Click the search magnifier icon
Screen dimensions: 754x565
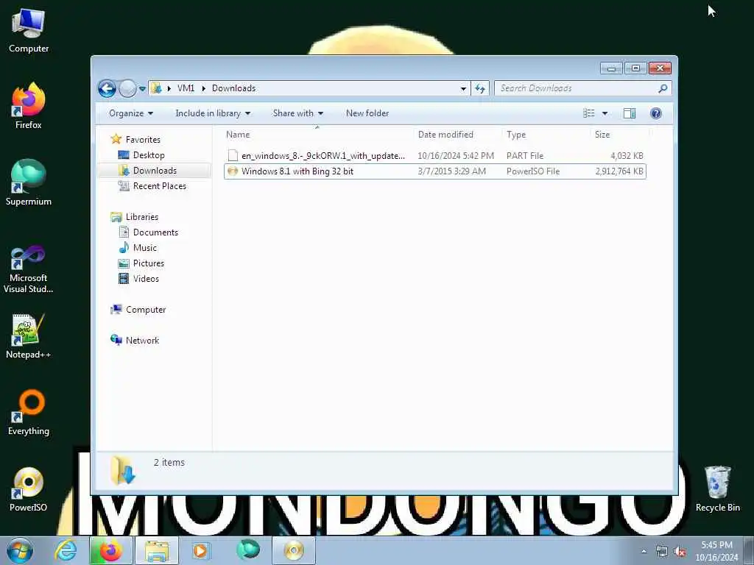[663, 88]
